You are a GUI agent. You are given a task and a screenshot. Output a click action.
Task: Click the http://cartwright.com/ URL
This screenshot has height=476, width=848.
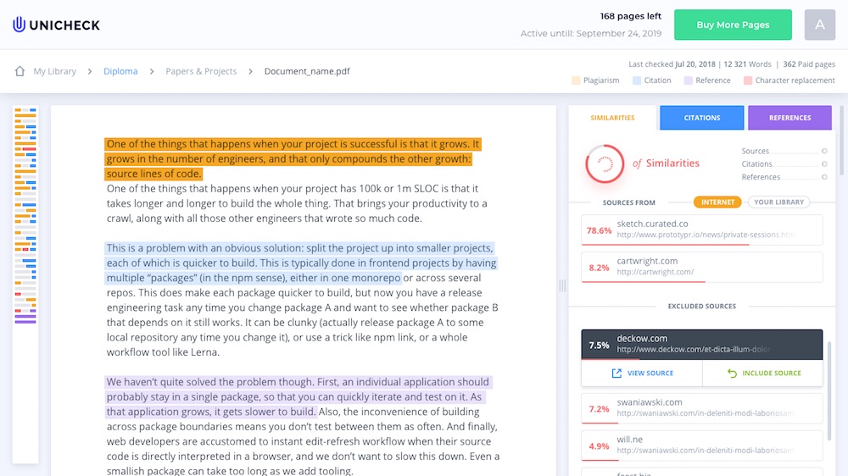click(655, 273)
